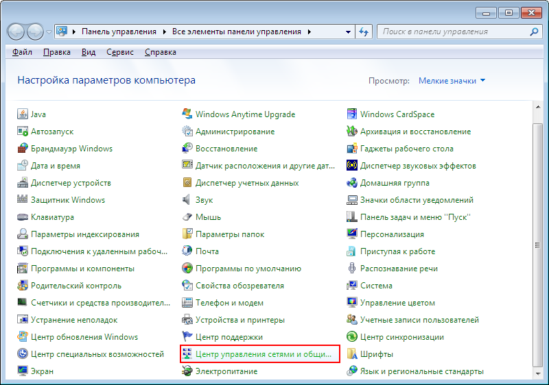Open the Шрифты fonts folder icon
Image resolution: width=549 pixels, height=385 pixels.
tap(351, 354)
